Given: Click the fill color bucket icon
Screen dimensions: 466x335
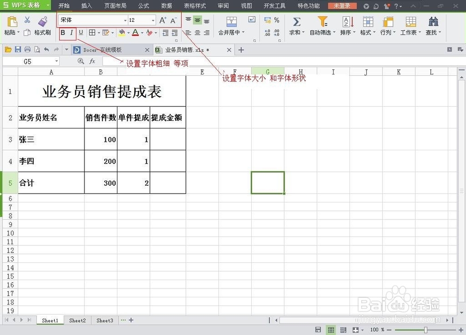Looking at the screenshot, I should point(122,33).
